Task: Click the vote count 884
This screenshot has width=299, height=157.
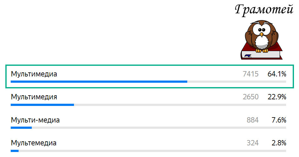Action: (252, 120)
